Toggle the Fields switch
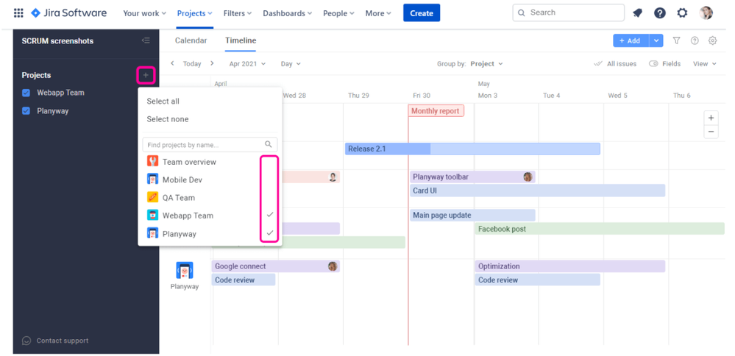Image resolution: width=735 pixels, height=356 pixels. [x=653, y=64]
